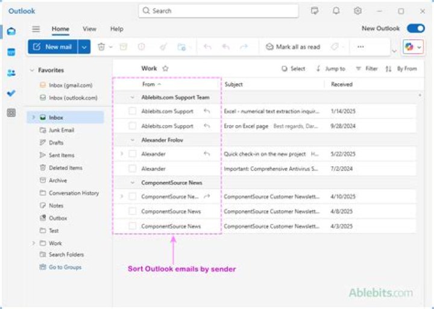Viewport: 434px width, 309px height.
Task: Click the Sweep broom icon
Action: pyautogui.click(x=163, y=47)
